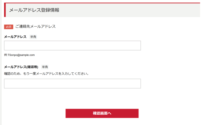Click the example text 例:TSonpo@sample.com

click(x=19, y=55)
